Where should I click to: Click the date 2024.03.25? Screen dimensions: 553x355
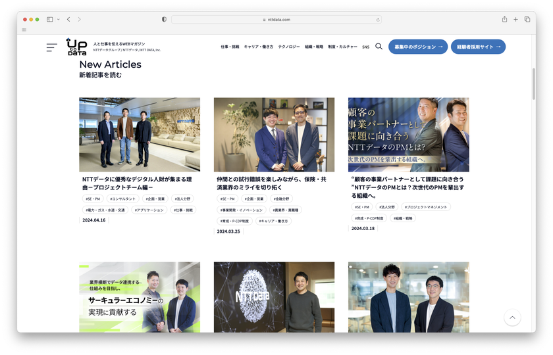[228, 231]
